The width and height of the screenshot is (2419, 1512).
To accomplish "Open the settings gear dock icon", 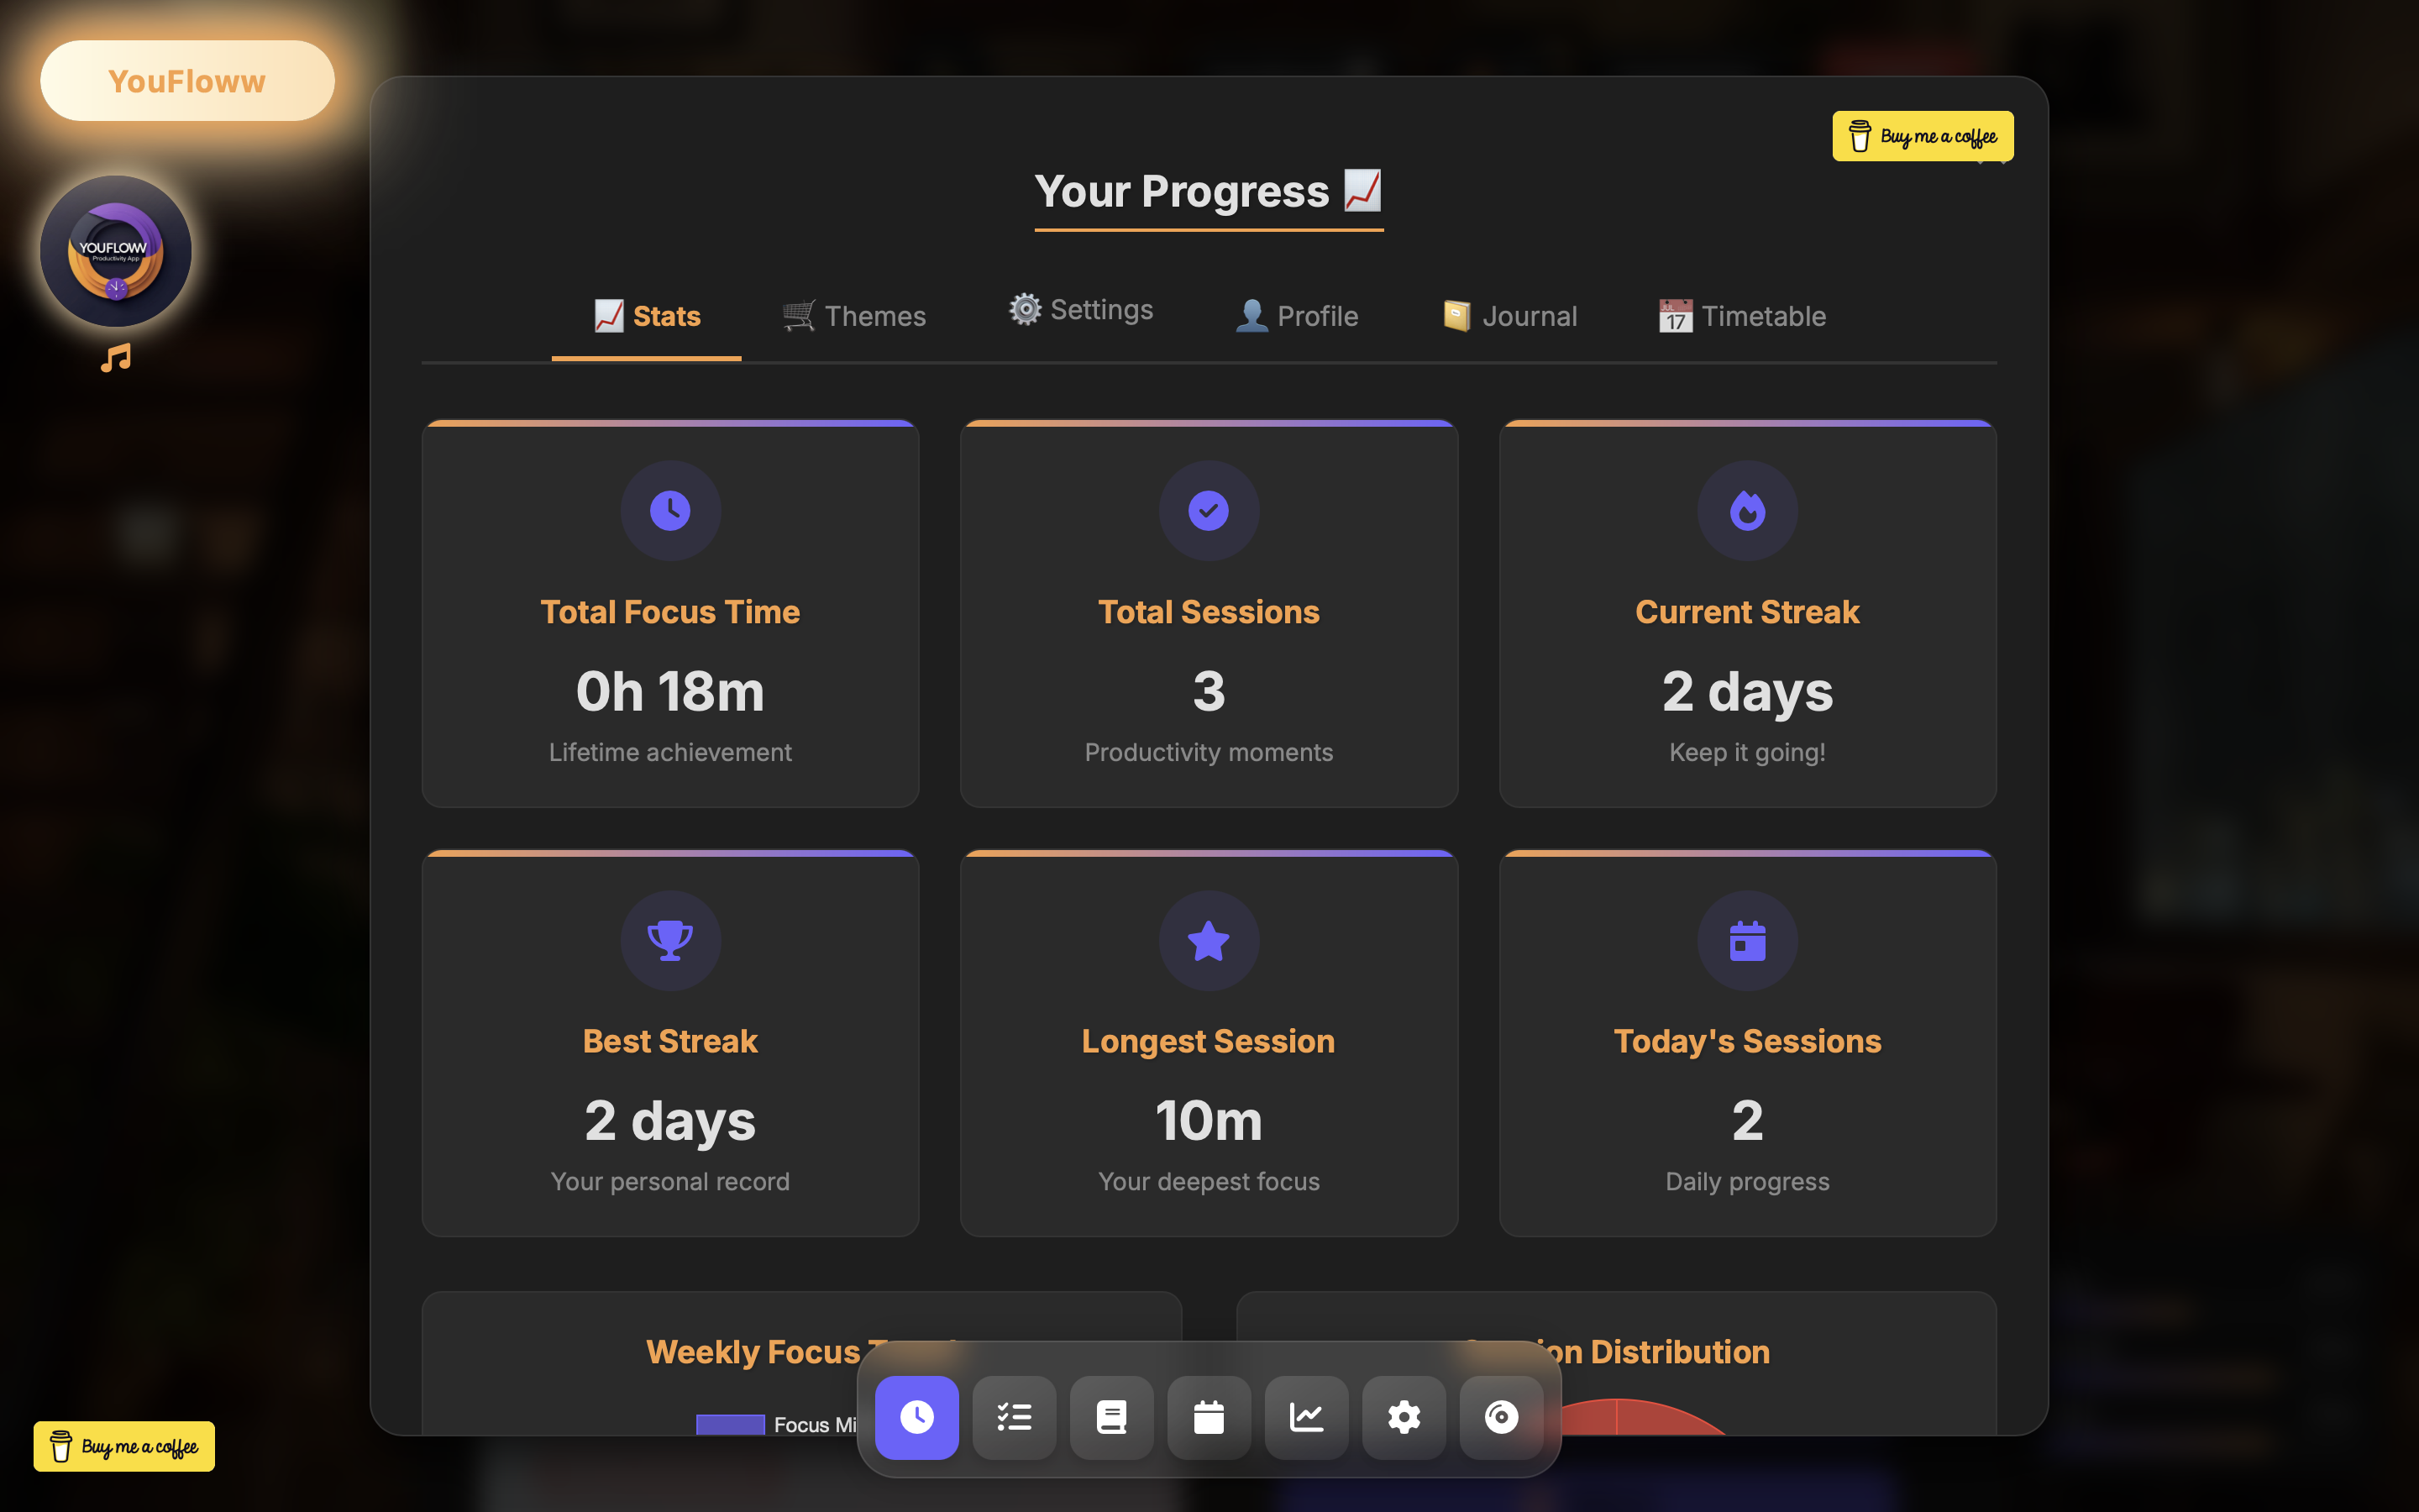I will tap(1404, 1417).
